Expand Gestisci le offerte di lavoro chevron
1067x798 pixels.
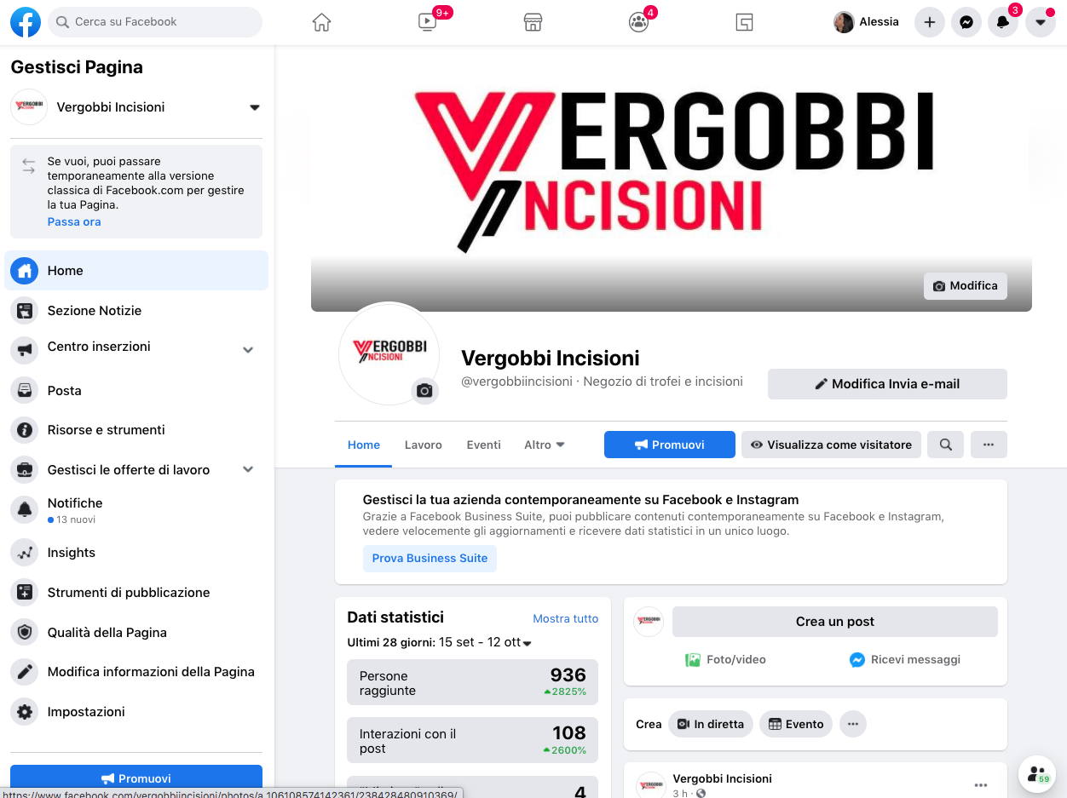[248, 469]
